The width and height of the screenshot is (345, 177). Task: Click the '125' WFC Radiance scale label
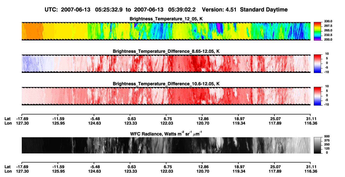(327, 148)
